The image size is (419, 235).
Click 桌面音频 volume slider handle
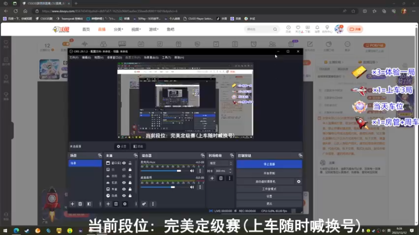pos(173,187)
